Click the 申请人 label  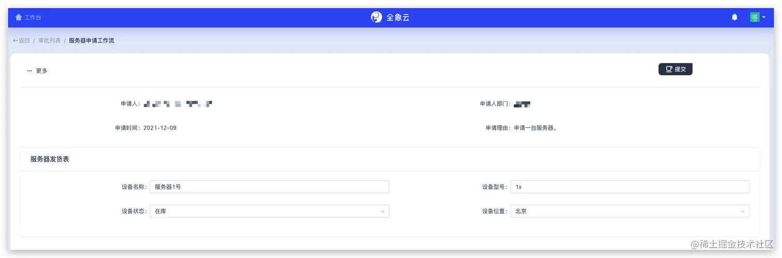pyautogui.click(x=130, y=104)
